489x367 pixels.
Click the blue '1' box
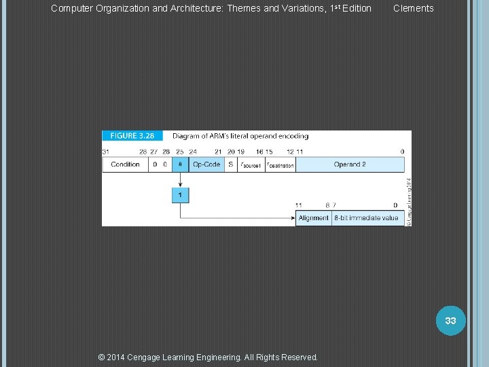180,195
